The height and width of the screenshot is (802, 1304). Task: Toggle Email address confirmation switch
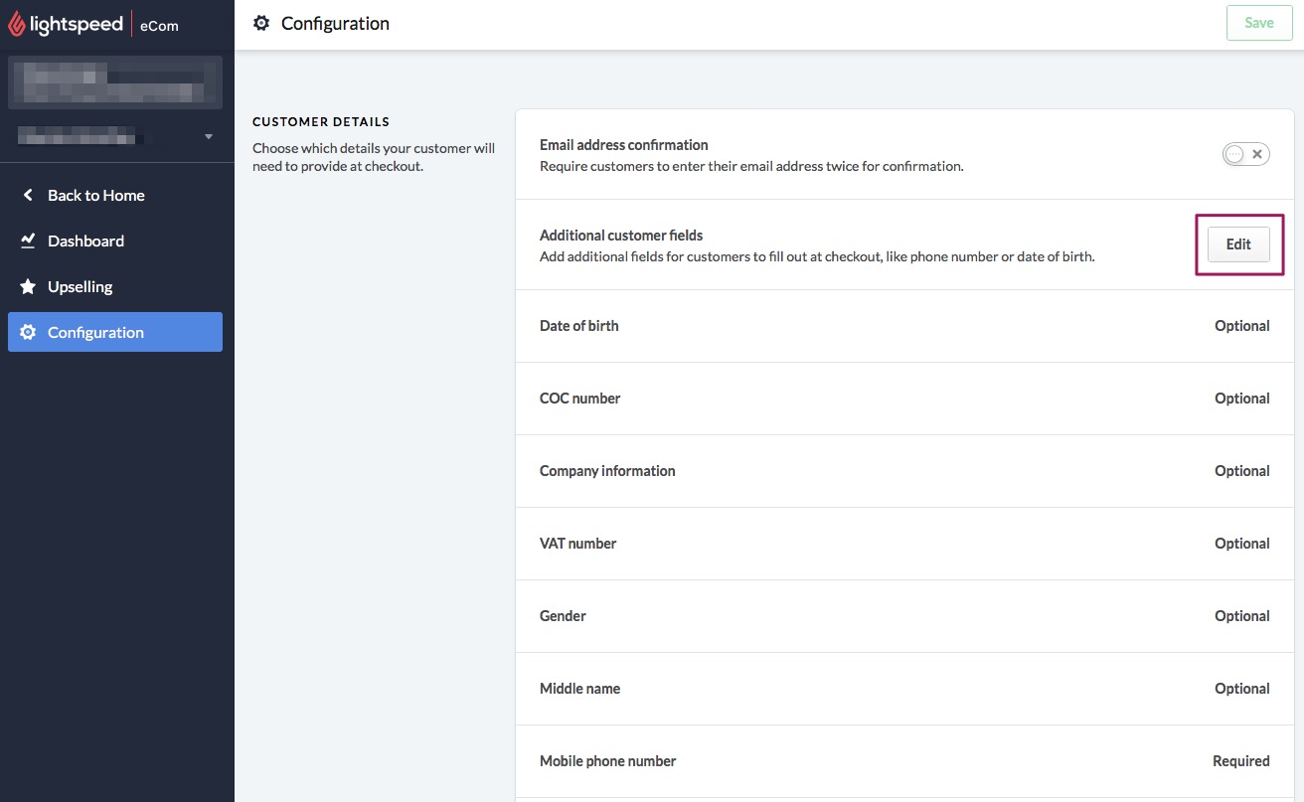[x=1245, y=154]
